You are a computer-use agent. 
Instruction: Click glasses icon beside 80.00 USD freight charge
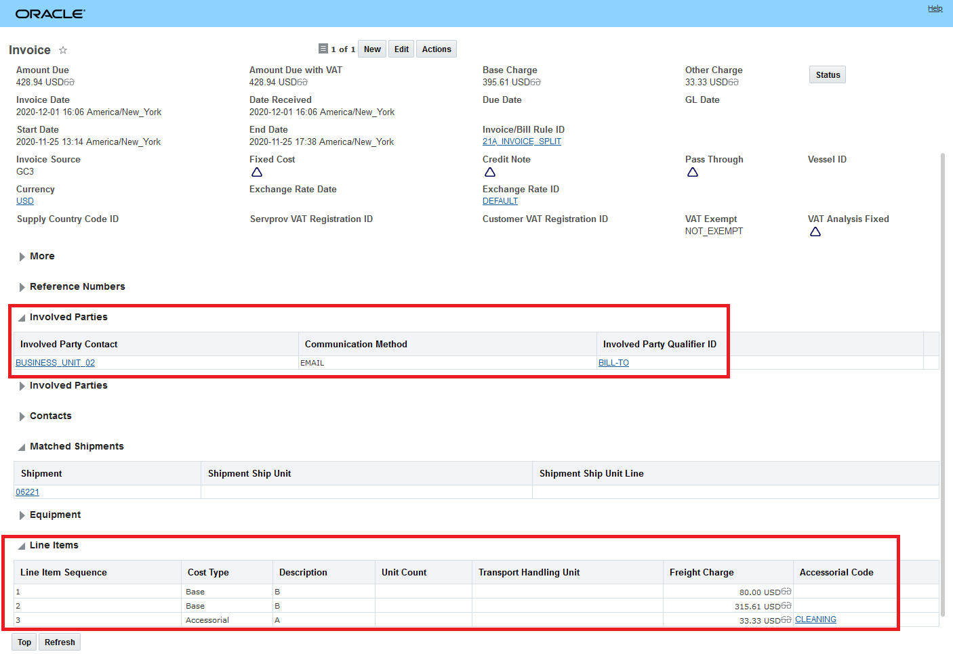(786, 592)
